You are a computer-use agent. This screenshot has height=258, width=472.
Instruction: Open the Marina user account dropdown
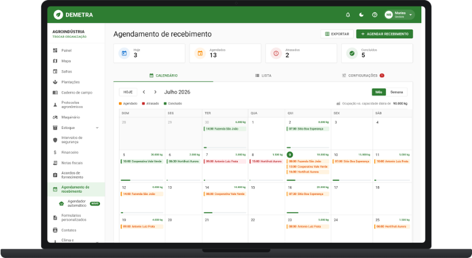point(399,15)
